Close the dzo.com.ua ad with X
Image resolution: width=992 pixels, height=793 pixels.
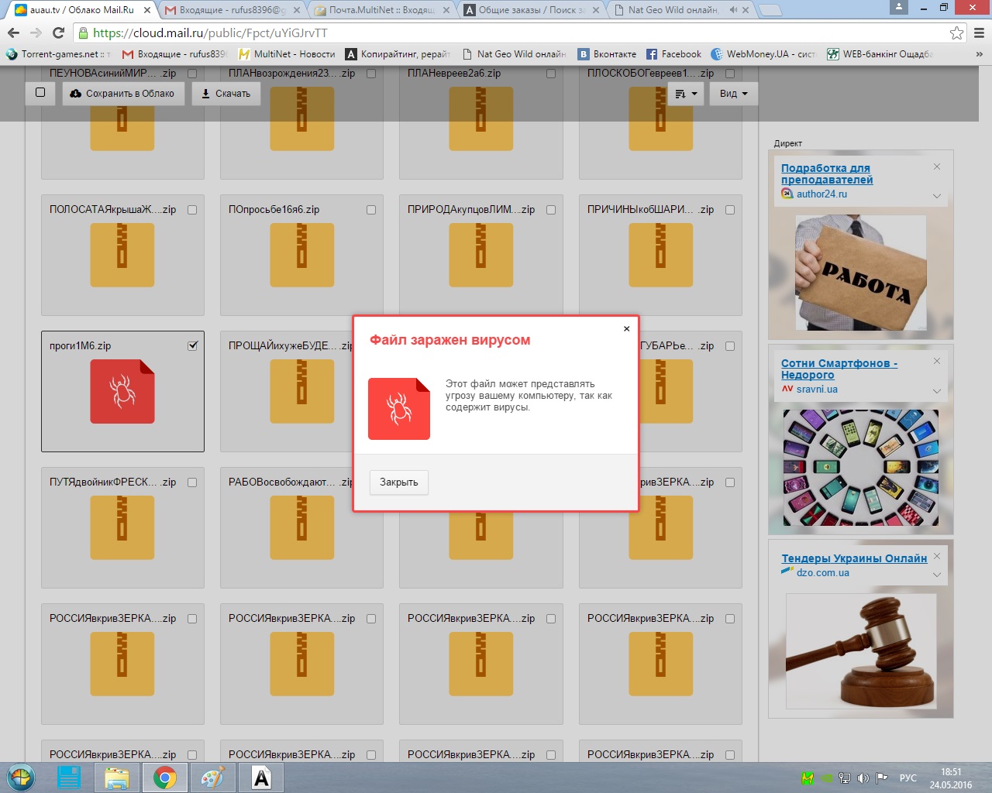point(937,556)
